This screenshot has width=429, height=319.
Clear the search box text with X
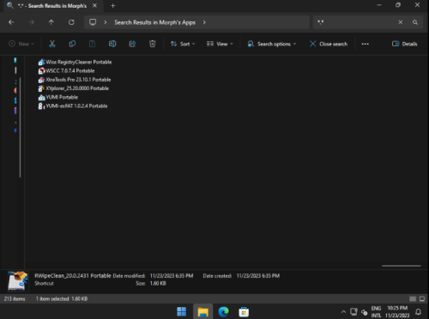401,22
